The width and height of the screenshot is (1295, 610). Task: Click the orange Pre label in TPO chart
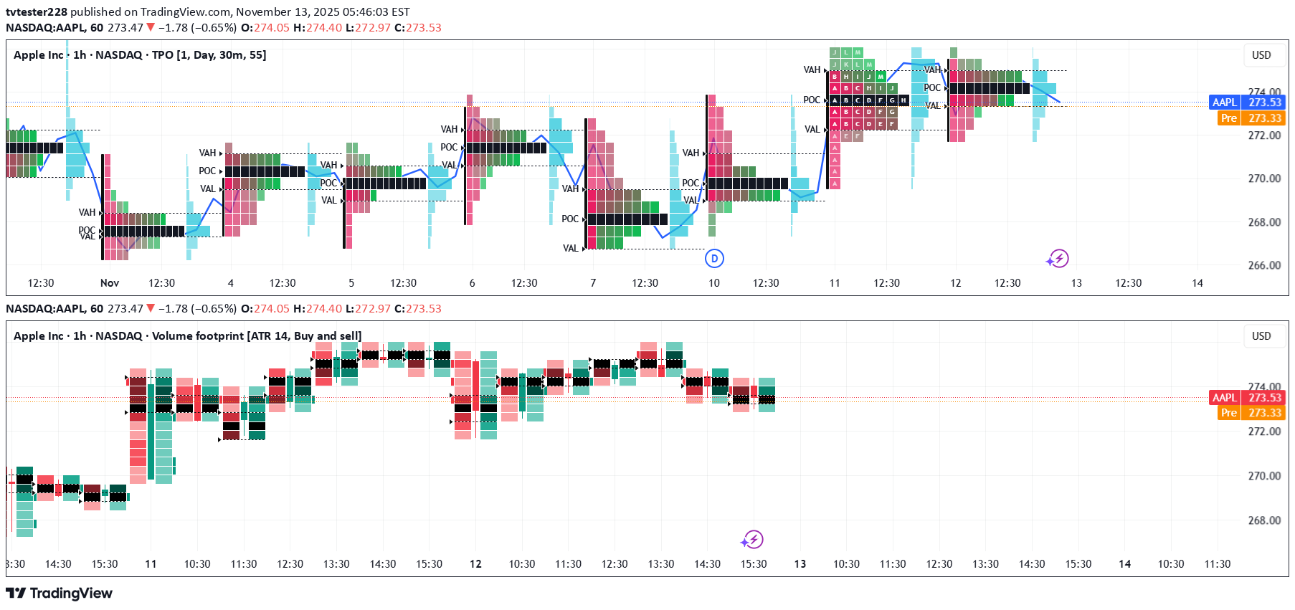1228,118
